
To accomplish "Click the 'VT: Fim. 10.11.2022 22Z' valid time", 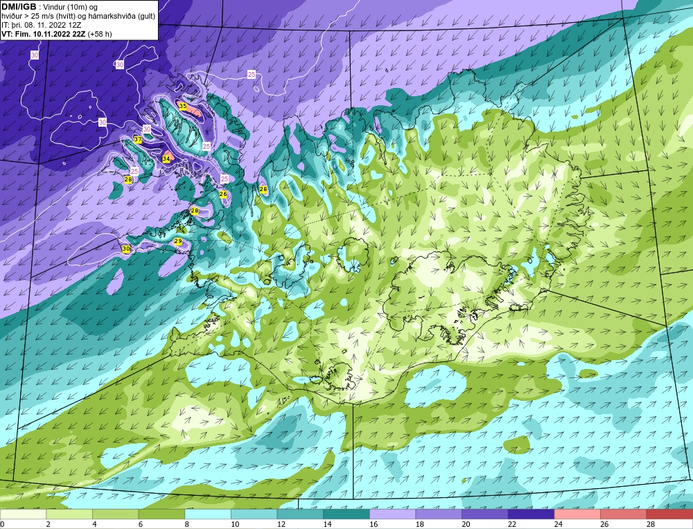I will (44, 34).
